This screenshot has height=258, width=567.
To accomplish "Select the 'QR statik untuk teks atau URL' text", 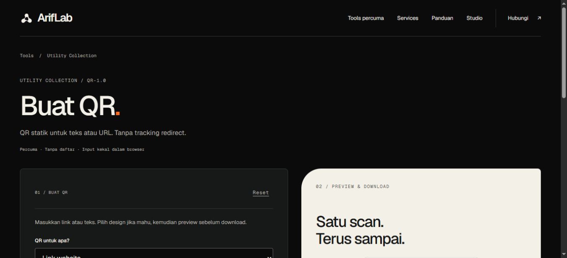I will point(66,133).
